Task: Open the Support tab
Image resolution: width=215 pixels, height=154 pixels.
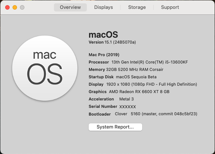Action: click(170, 7)
